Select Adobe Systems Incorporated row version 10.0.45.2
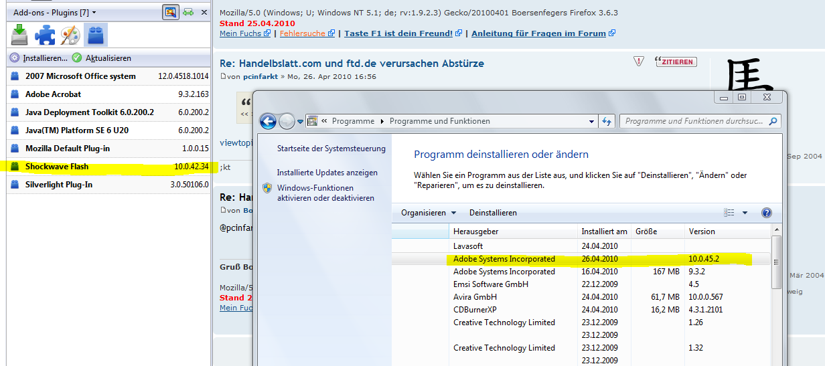The height and width of the screenshot is (366, 825). coord(581,259)
